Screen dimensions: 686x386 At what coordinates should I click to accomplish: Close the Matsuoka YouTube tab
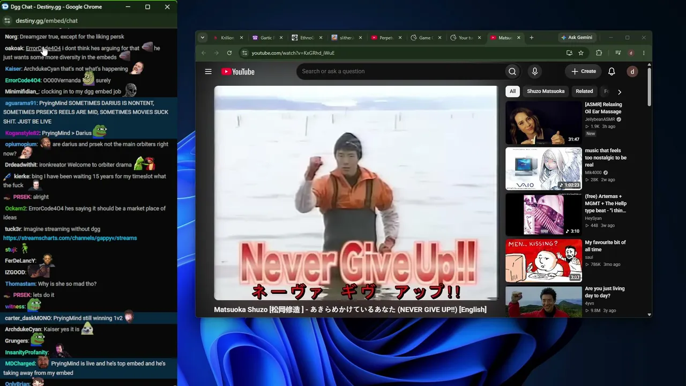[519, 38]
